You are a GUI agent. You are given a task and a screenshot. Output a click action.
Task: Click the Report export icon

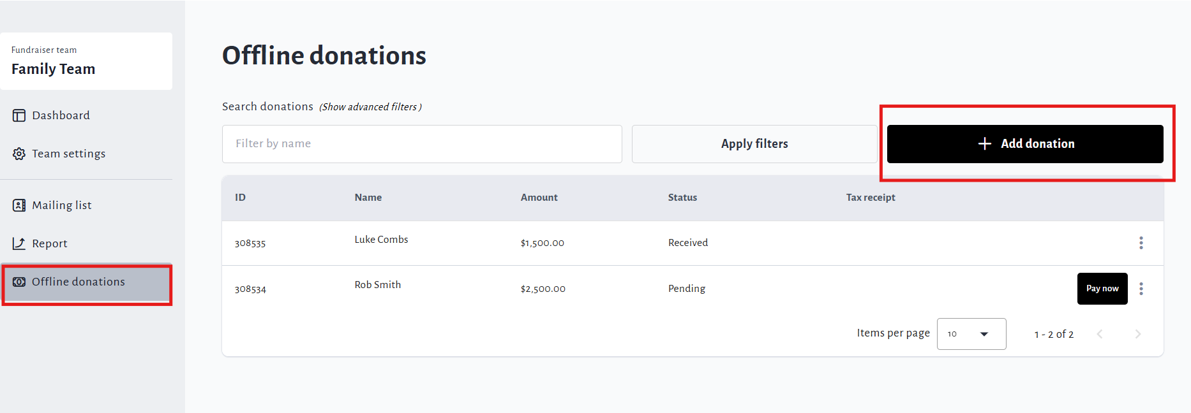19,243
